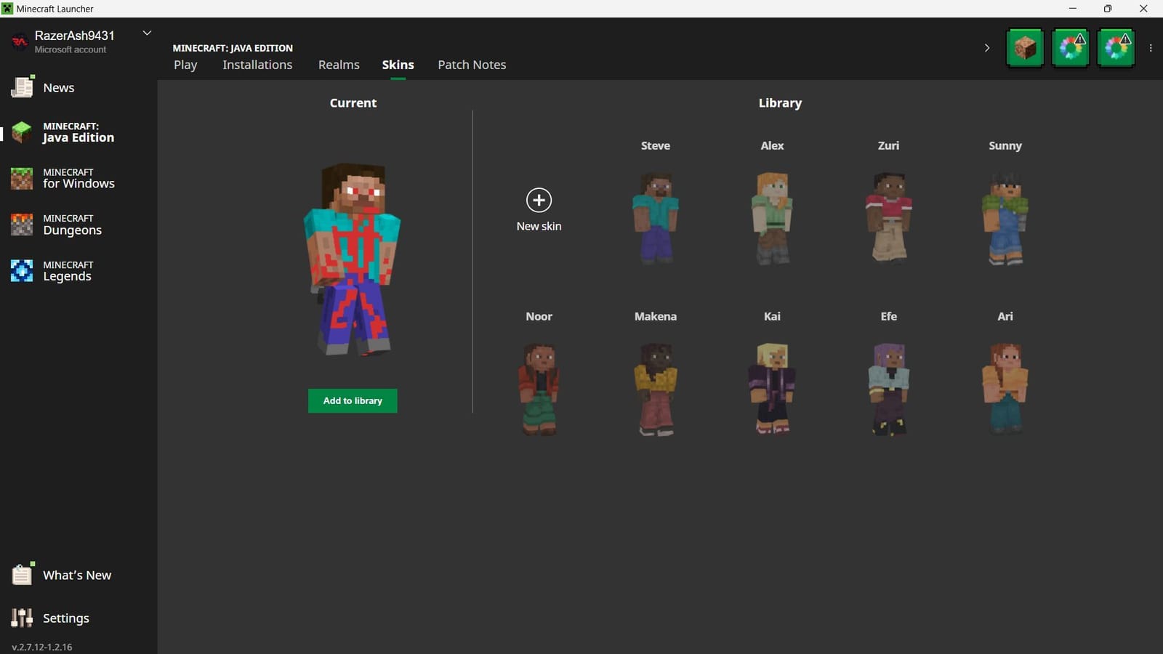1163x654 pixels.
Task: Choose the Kai skin from Library
Action: pos(772,387)
